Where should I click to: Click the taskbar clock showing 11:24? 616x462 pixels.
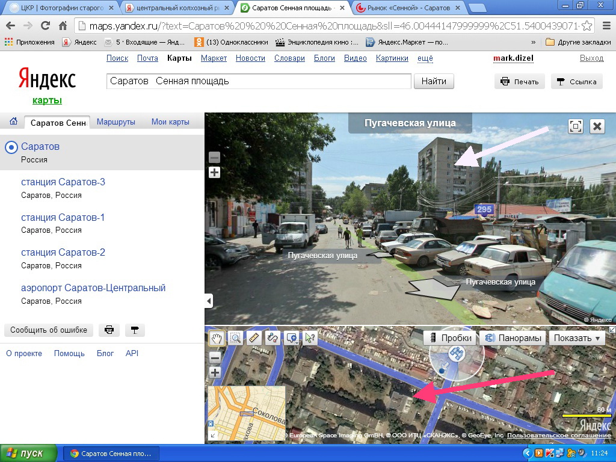600,454
